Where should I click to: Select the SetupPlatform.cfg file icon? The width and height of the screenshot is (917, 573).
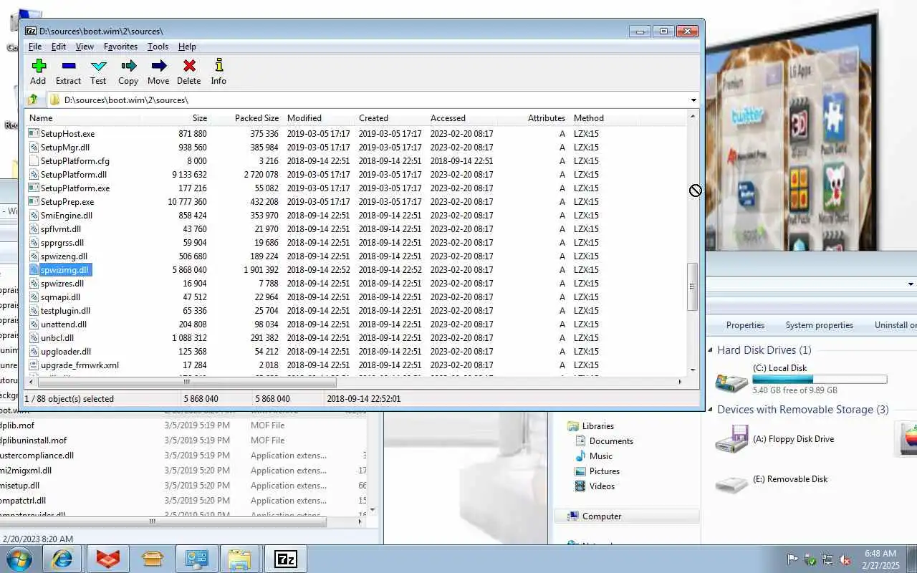(34, 160)
